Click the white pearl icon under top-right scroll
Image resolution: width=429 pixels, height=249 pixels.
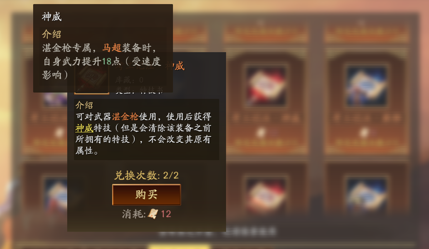[364, 132]
